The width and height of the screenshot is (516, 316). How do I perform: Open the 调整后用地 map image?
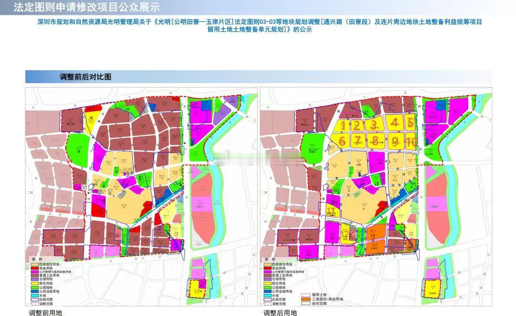click(376, 196)
